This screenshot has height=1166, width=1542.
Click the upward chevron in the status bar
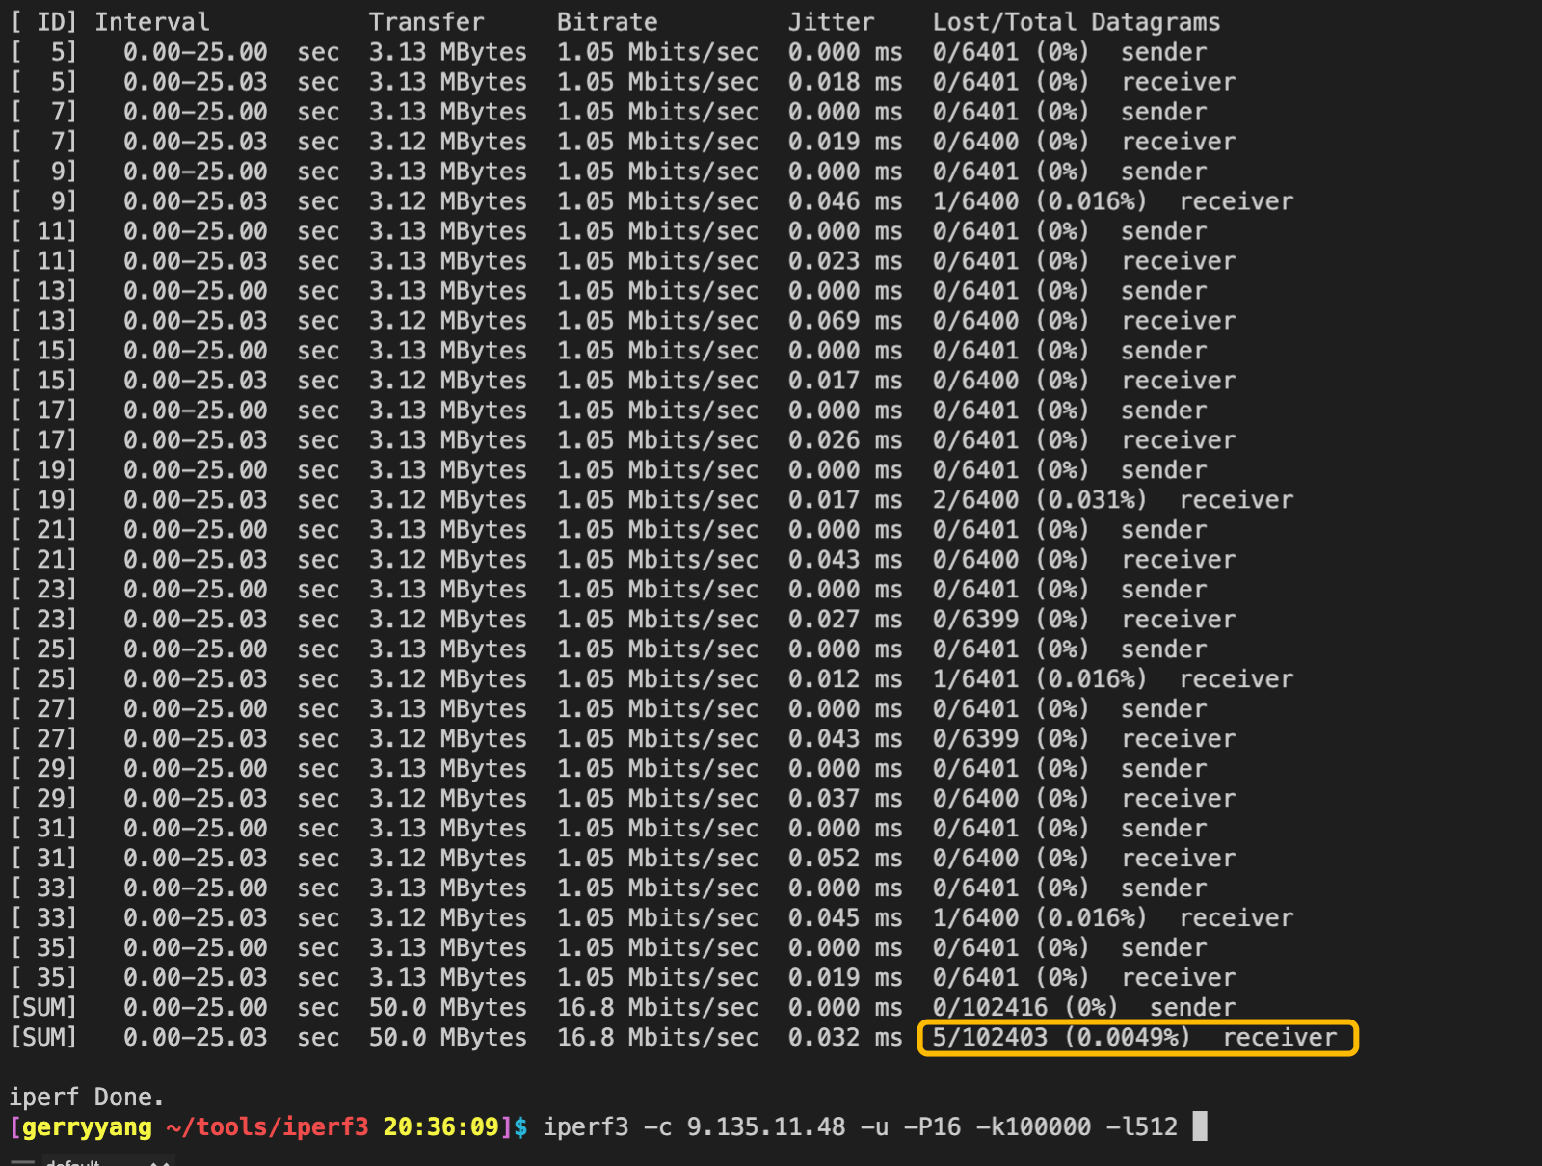pos(152,1163)
